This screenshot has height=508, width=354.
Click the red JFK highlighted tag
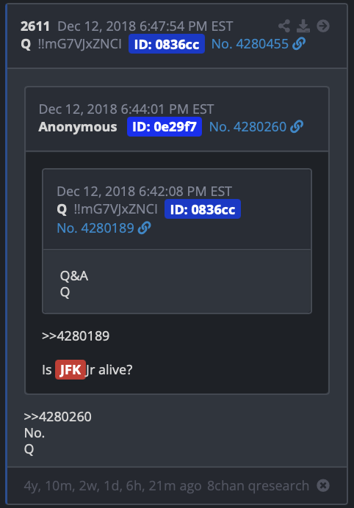click(71, 370)
